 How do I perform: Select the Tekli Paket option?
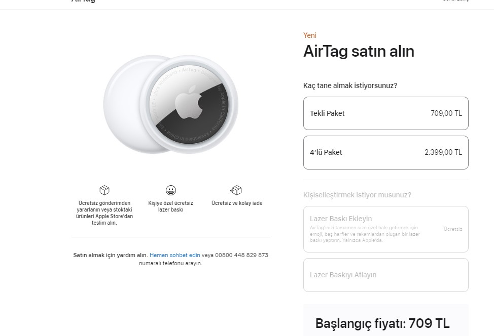tap(385, 113)
